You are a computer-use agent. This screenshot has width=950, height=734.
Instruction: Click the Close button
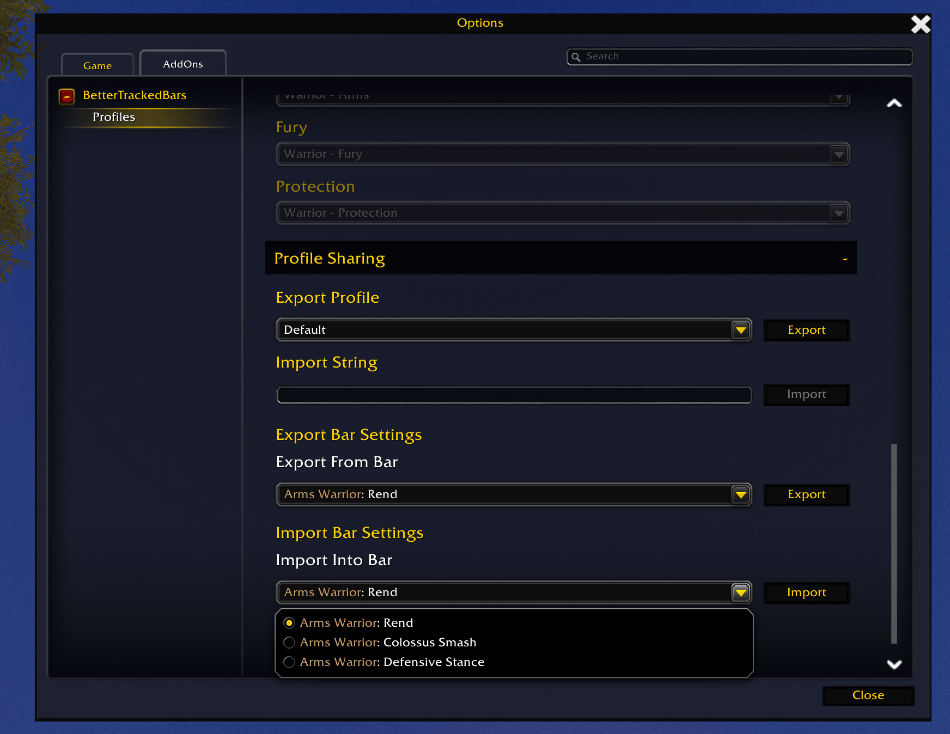click(868, 695)
